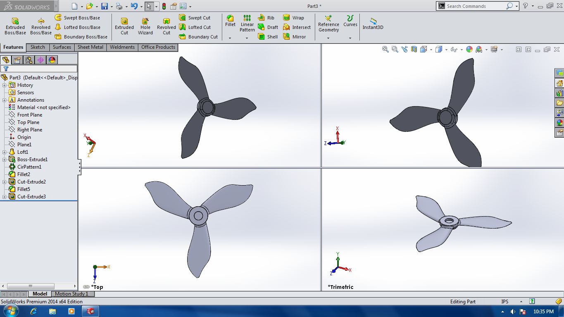Open the Fillet dropdown arrow
The width and height of the screenshot is (564, 317).
[230, 38]
